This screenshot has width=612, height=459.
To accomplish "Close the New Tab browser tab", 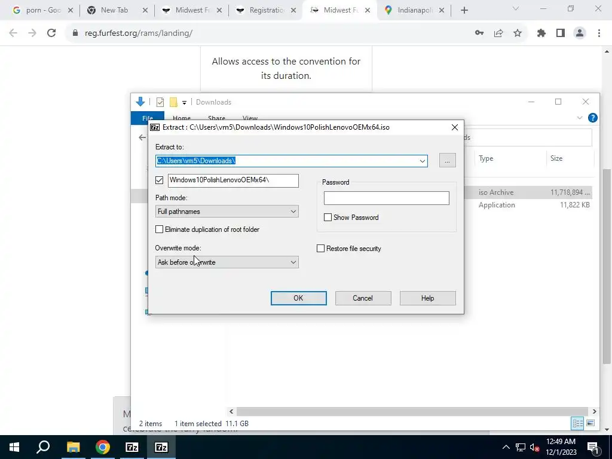I will click(145, 11).
